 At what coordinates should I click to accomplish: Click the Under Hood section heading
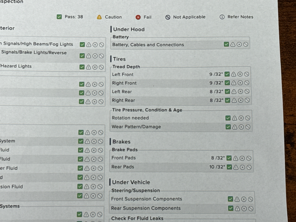pyautogui.click(x=129, y=29)
